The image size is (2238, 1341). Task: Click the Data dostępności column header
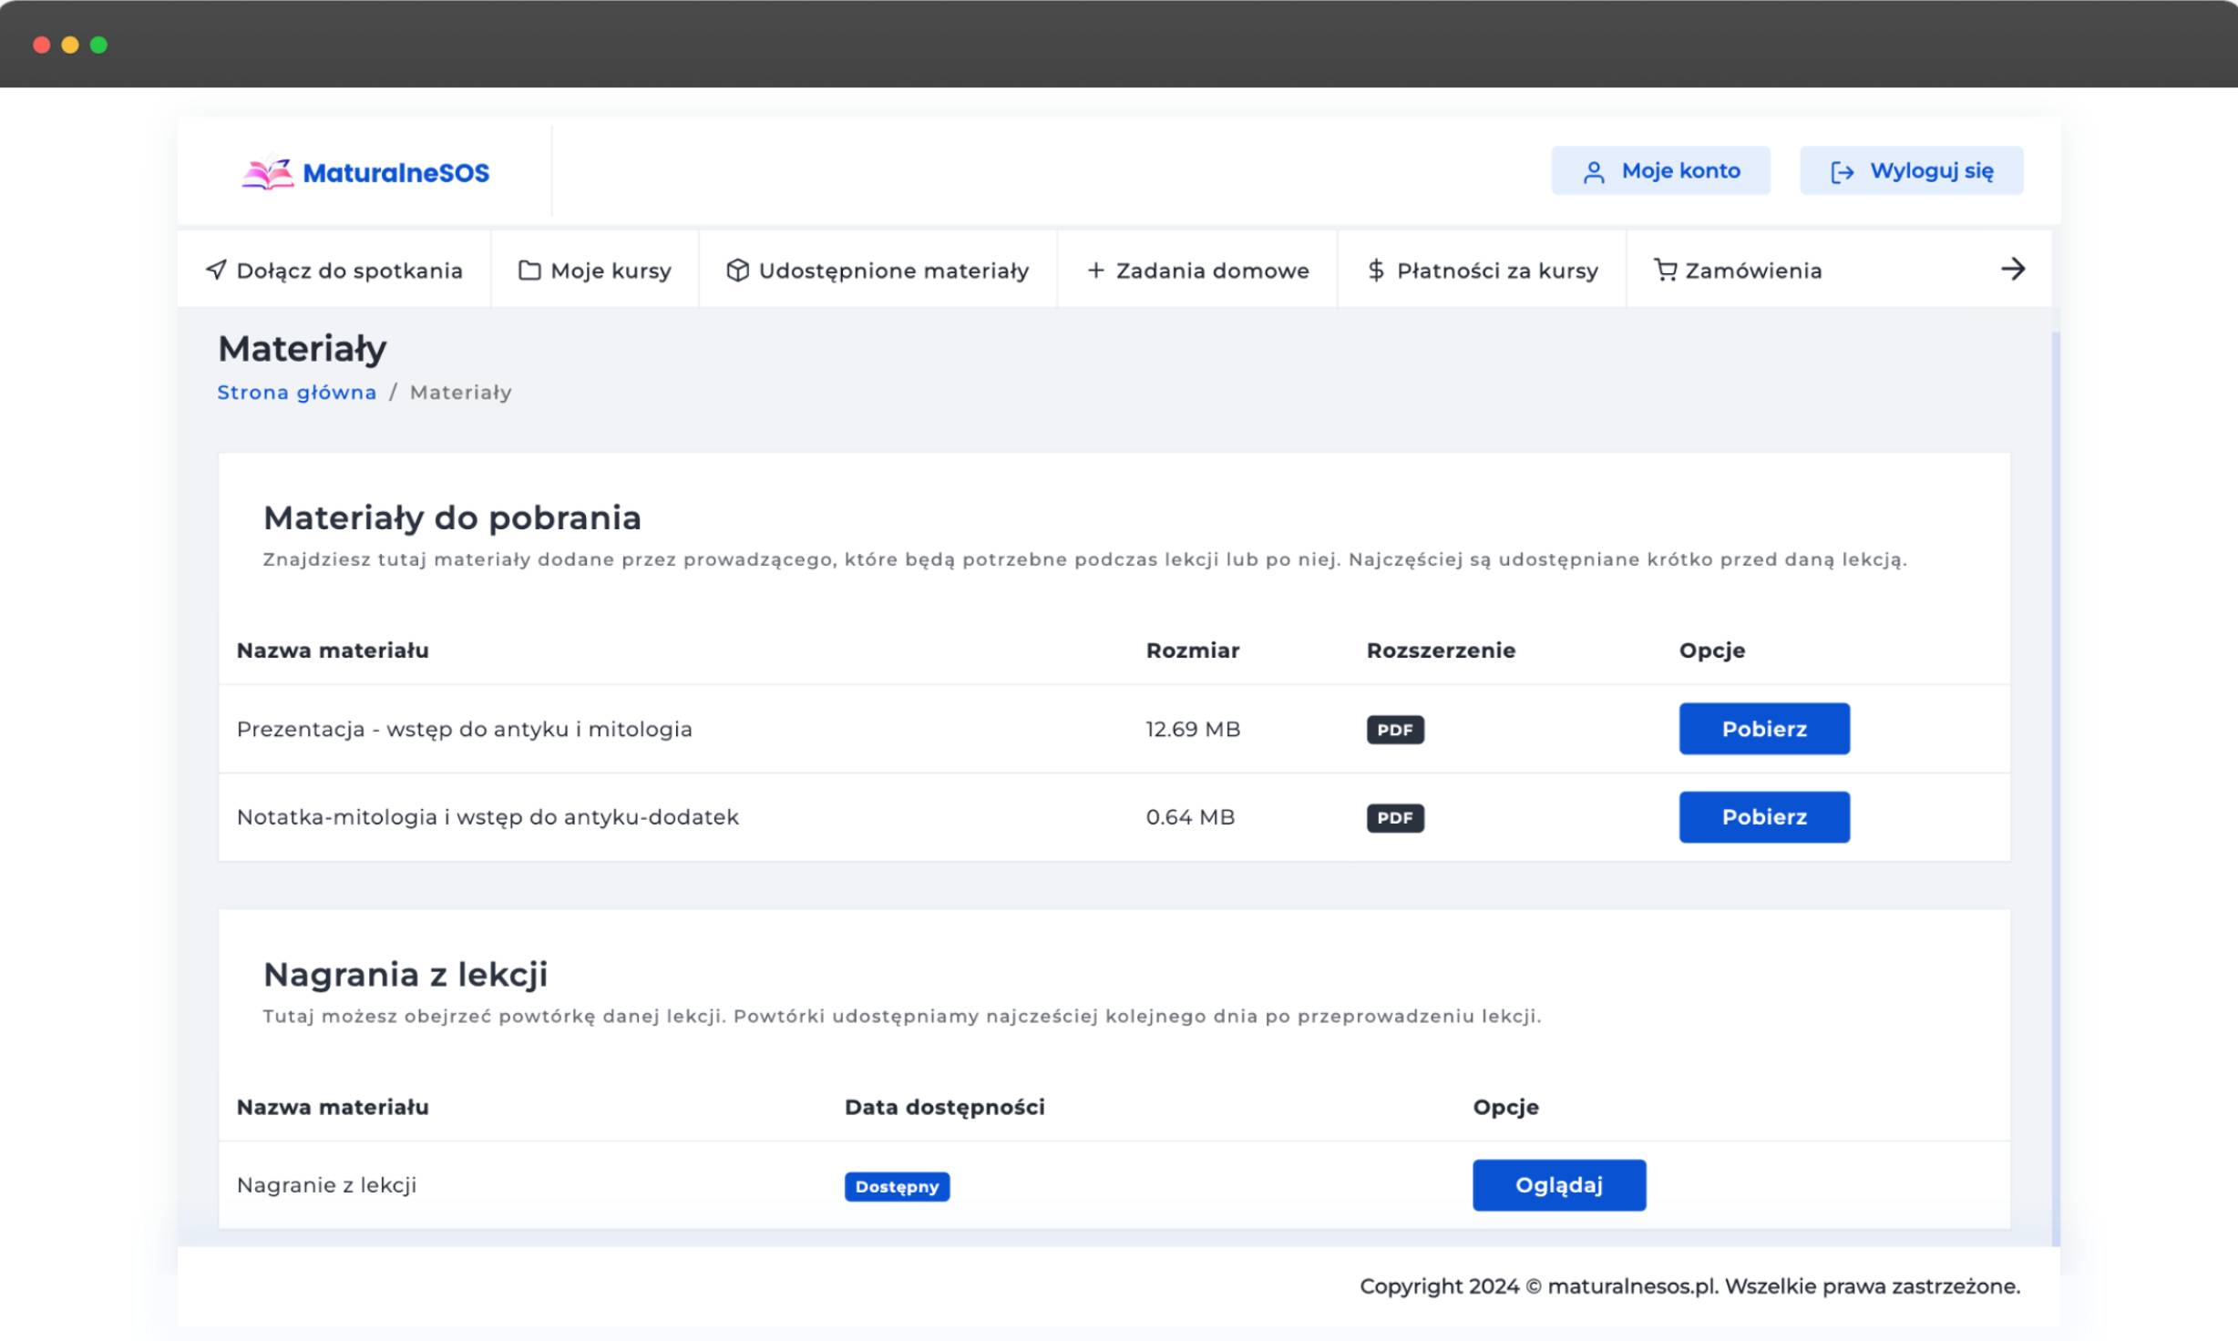click(944, 1107)
